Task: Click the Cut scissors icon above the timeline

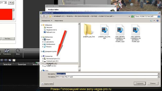Action: point(2,60)
